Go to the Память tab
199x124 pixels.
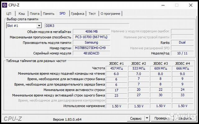[x=49, y=14]
